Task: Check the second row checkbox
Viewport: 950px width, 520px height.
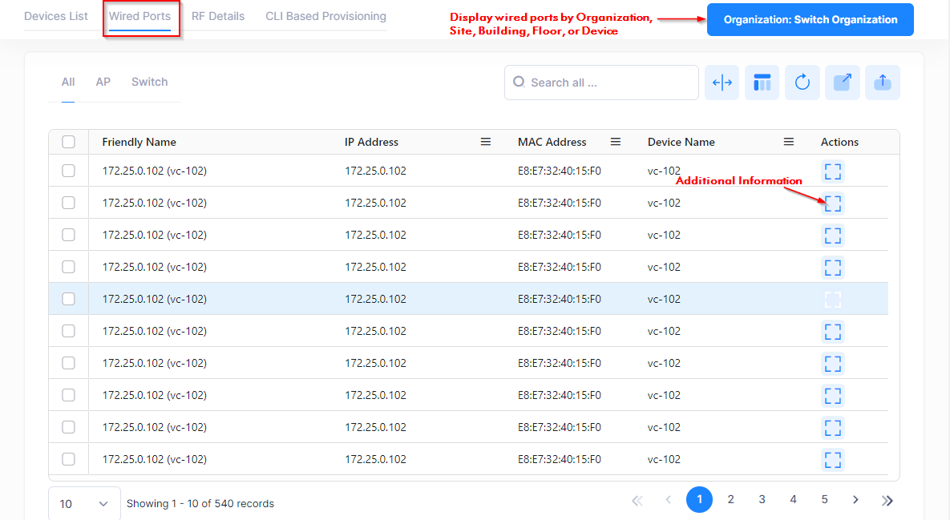Action: (x=68, y=203)
